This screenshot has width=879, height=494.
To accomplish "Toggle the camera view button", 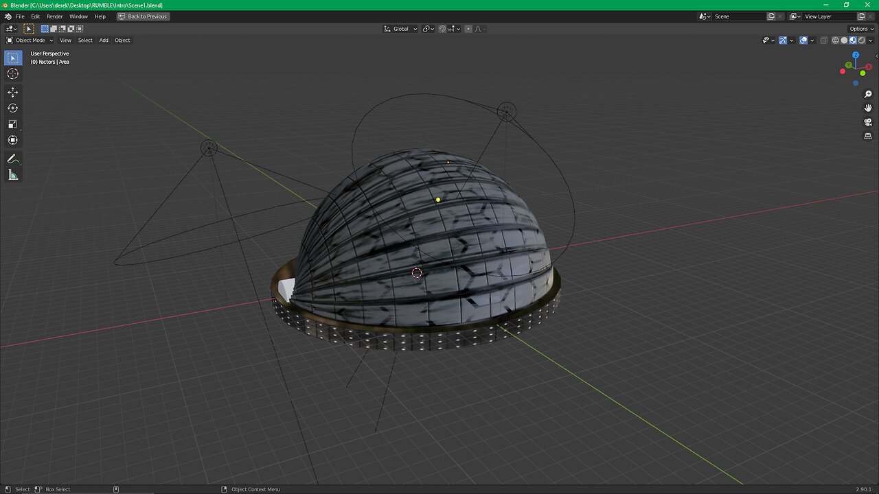I will pos(868,122).
